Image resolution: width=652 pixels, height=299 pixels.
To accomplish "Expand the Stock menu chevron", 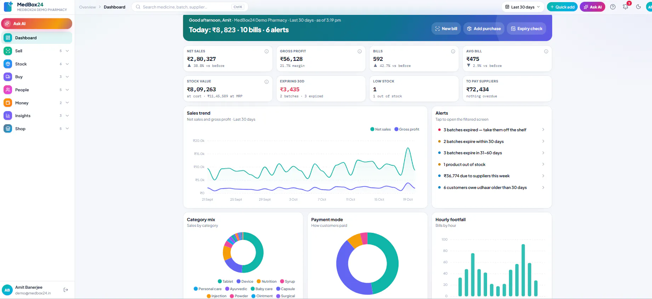I will pos(67,64).
